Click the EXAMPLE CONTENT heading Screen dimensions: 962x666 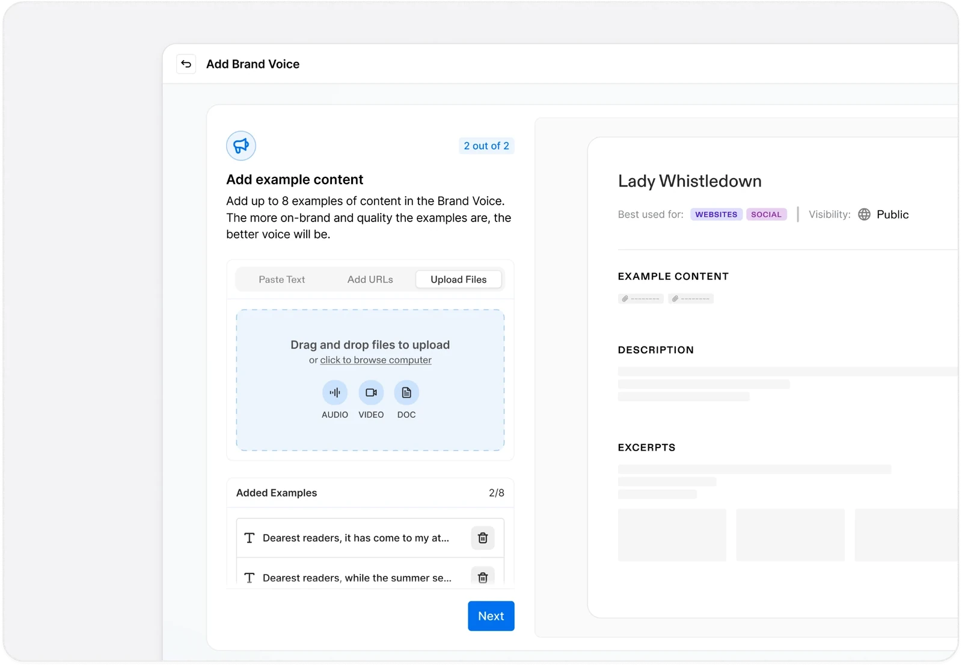click(673, 276)
